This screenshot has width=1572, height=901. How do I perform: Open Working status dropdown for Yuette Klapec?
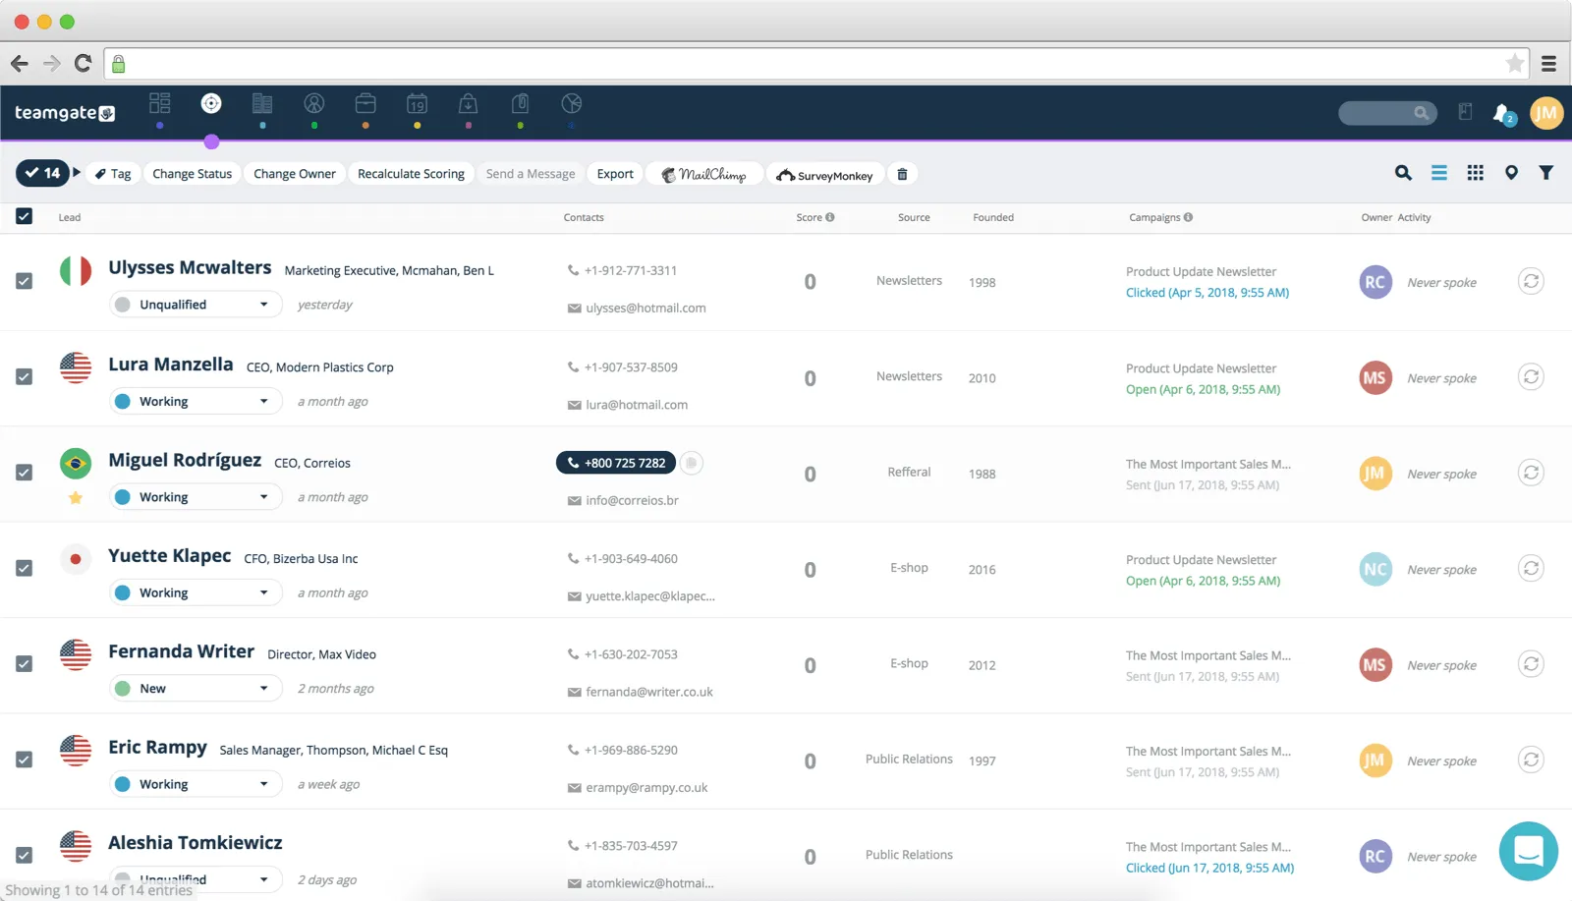click(x=196, y=592)
